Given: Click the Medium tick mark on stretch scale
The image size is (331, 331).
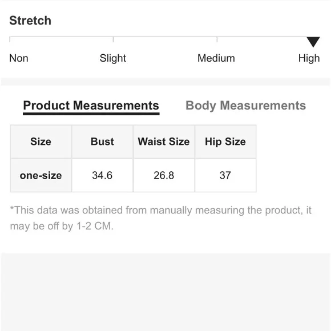Looking at the screenshot, I should click(x=217, y=39).
